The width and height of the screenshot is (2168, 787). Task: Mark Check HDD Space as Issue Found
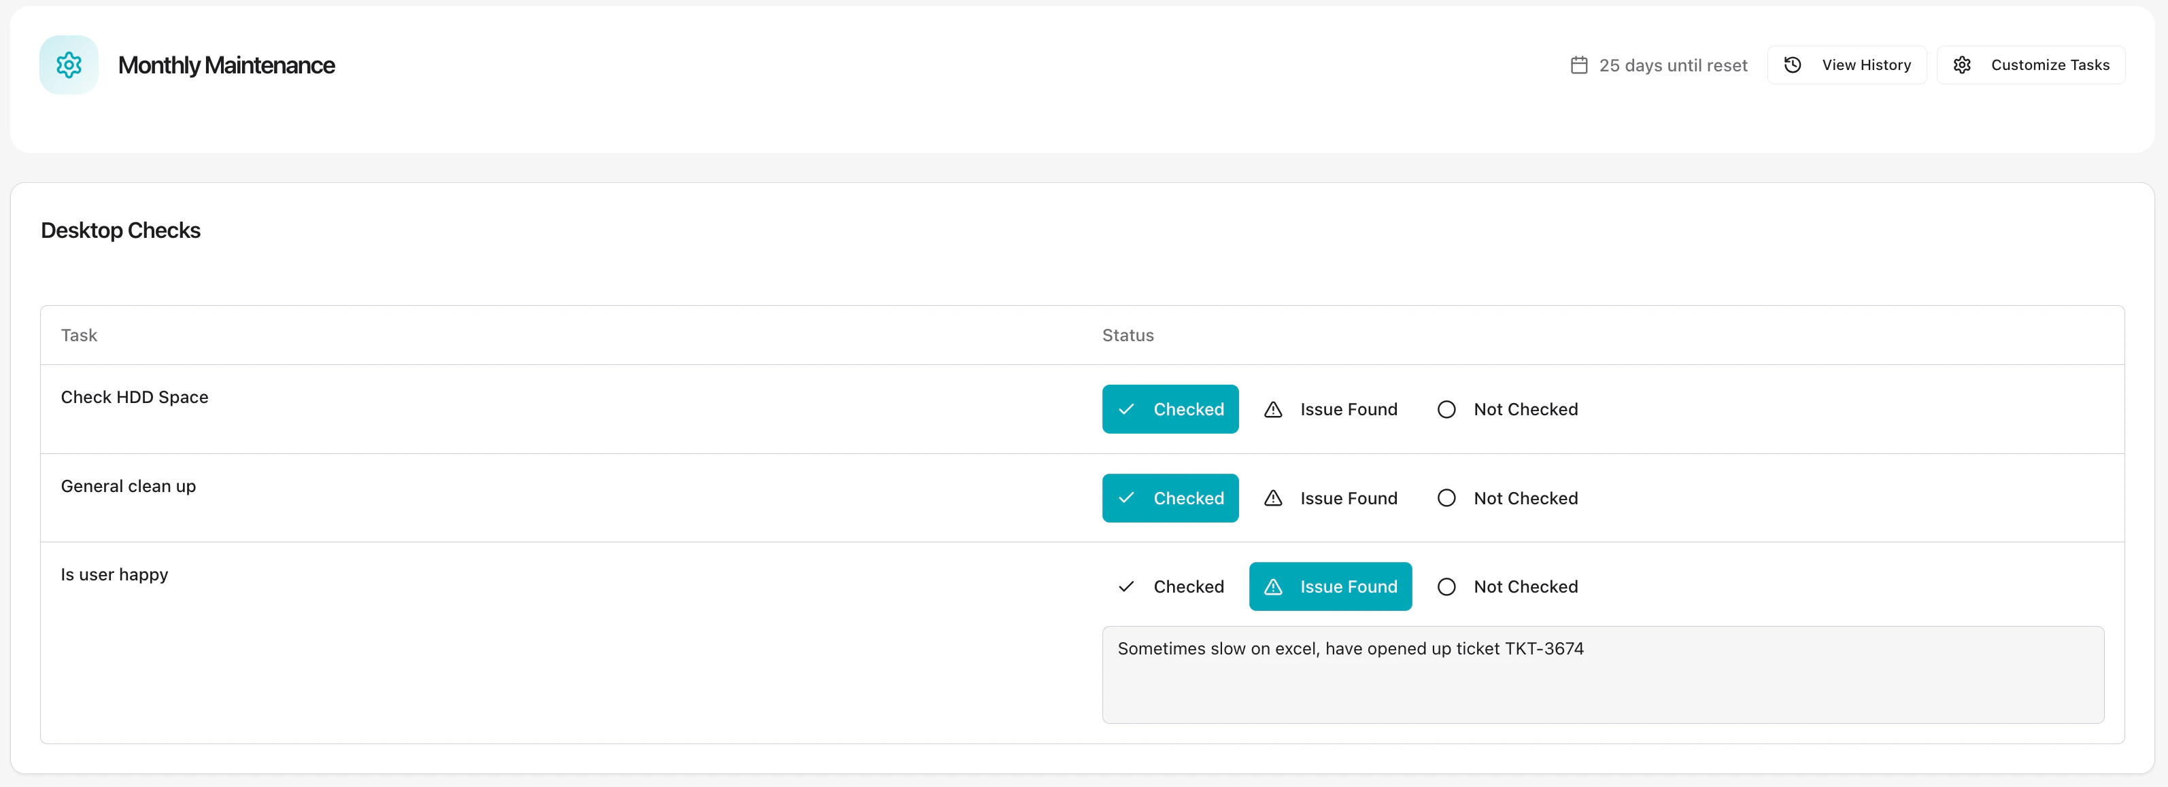1331,410
